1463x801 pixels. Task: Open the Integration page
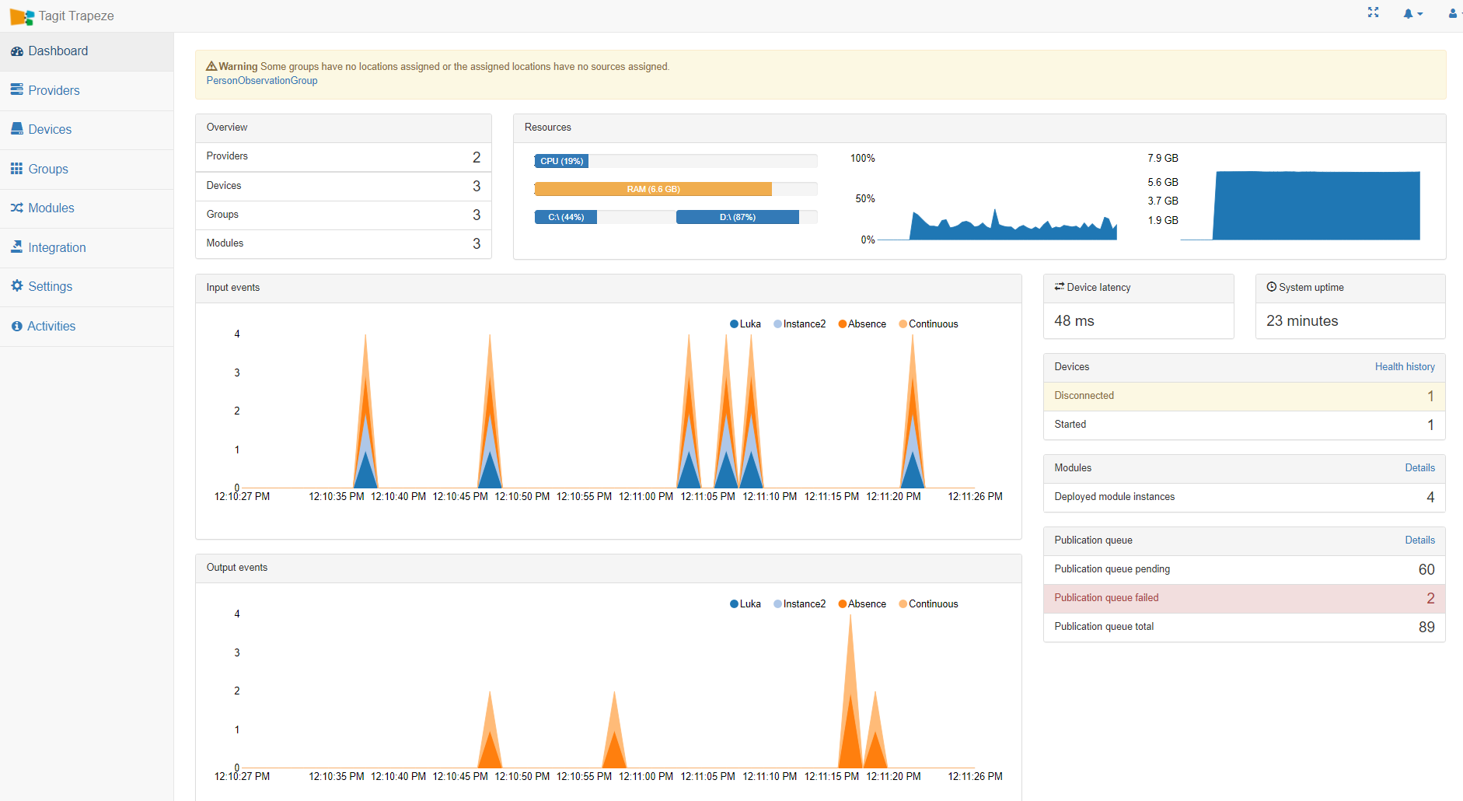[x=87, y=247]
